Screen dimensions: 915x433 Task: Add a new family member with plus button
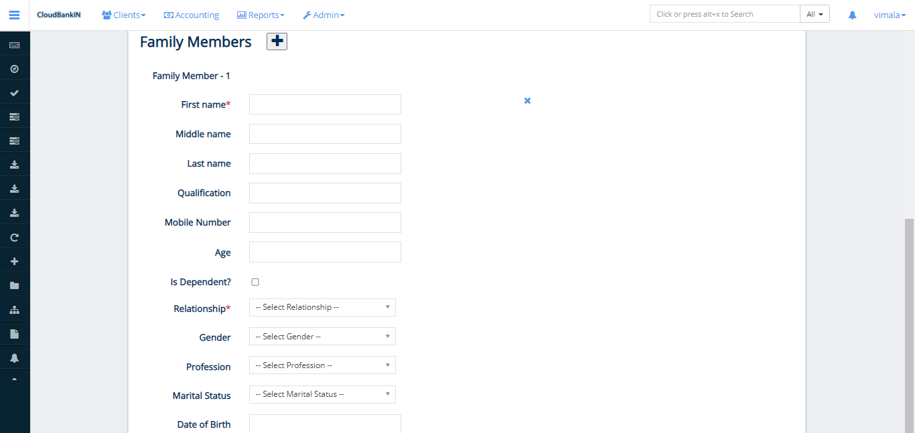(x=277, y=41)
